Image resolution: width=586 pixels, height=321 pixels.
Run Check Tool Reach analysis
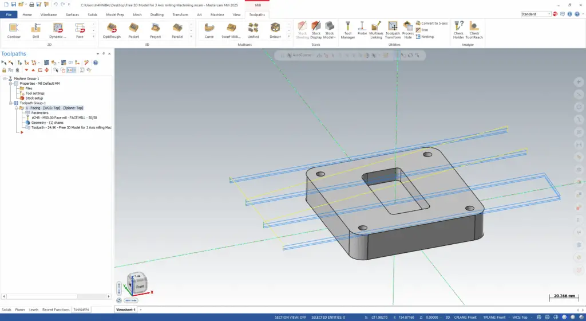pos(474,30)
